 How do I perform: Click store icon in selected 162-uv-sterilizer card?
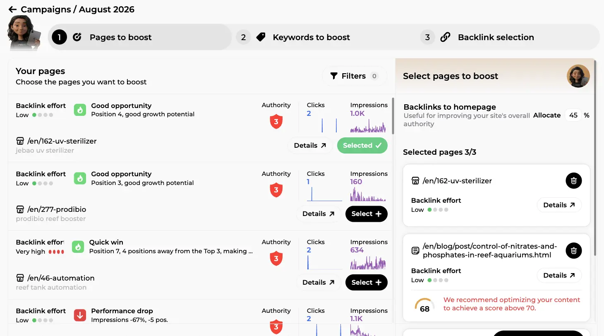pos(415,181)
